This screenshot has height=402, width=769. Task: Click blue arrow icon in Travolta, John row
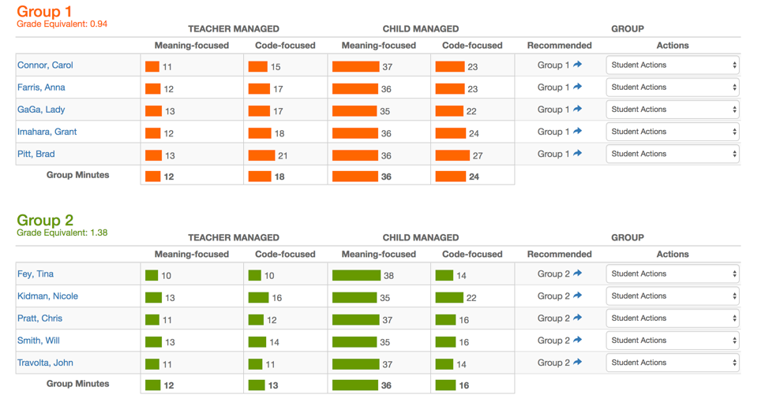pyautogui.click(x=578, y=362)
